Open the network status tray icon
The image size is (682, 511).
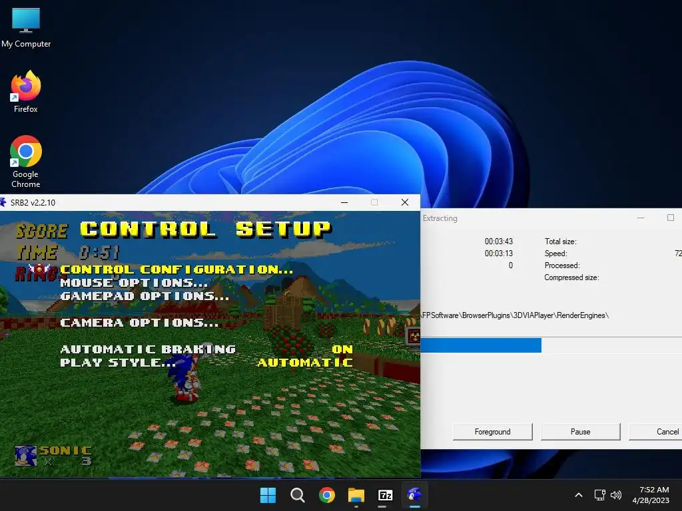(600, 495)
